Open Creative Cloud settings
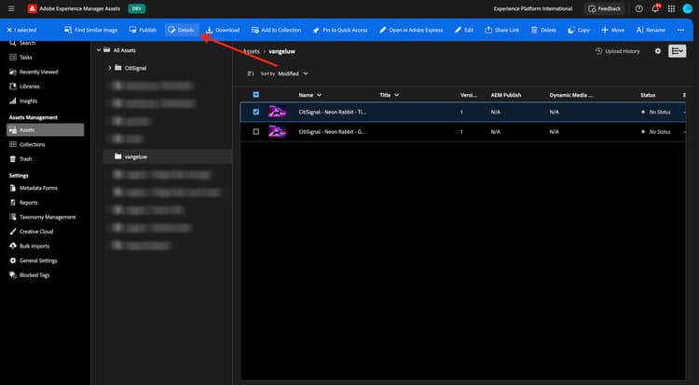Viewport: 699px width, 385px height. click(31, 232)
